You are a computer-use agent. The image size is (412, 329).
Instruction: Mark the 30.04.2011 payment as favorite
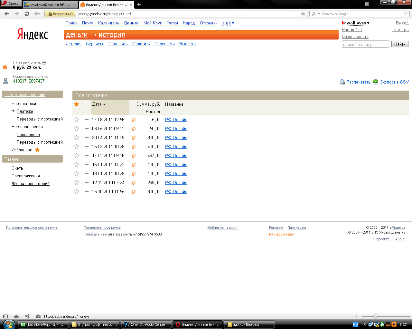pos(77,138)
